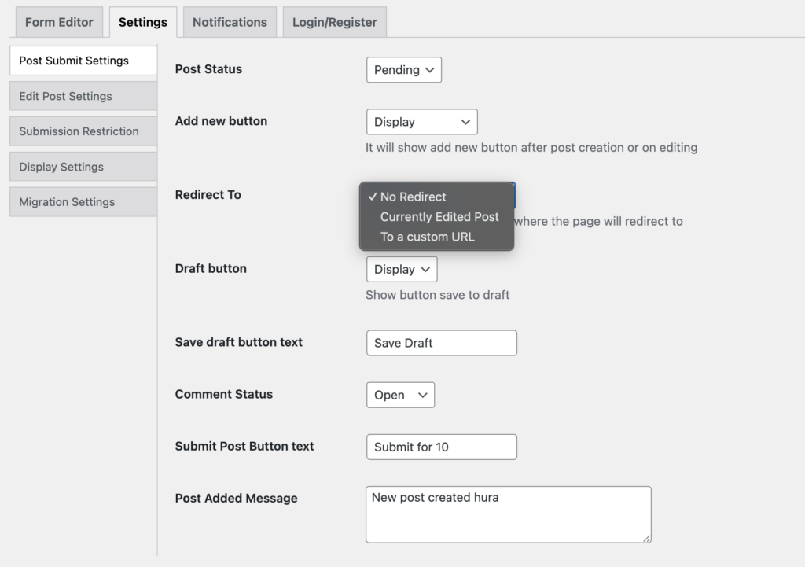Open Post Submit Settings section
The height and width of the screenshot is (567, 805).
pos(83,61)
